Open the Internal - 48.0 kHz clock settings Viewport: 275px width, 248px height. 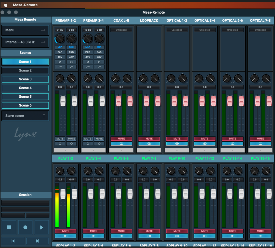pyautogui.click(x=25, y=42)
